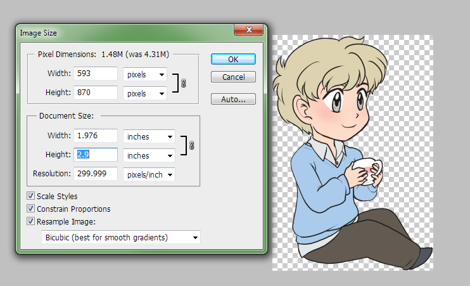Open the pixel Height units dropdown

pyautogui.click(x=145, y=93)
